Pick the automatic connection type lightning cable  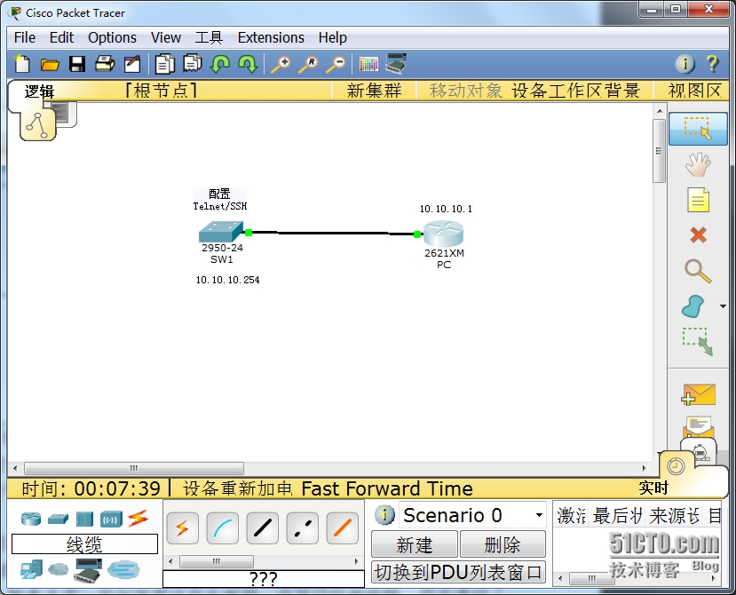tap(183, 528)
